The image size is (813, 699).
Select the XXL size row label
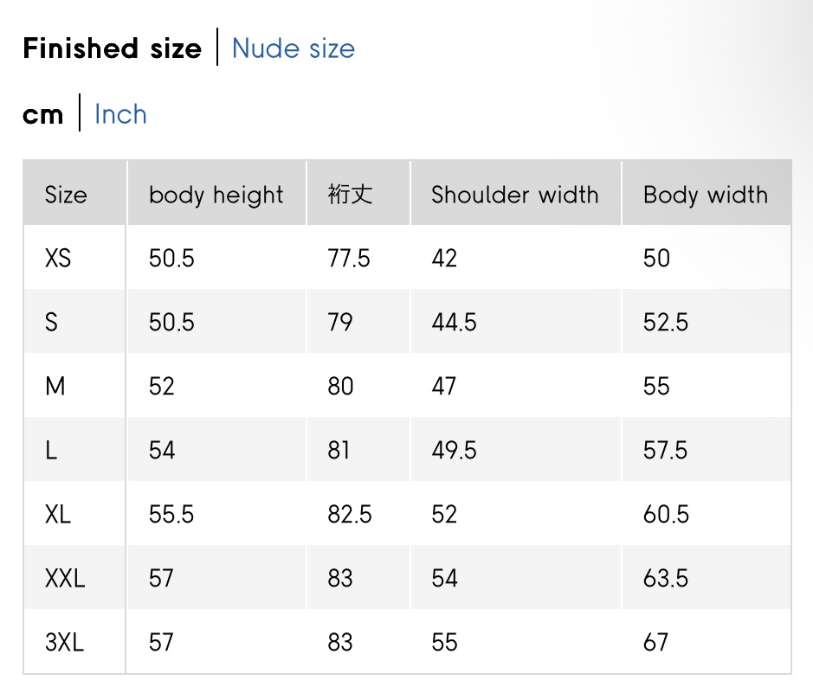click(x=65, y=578)
